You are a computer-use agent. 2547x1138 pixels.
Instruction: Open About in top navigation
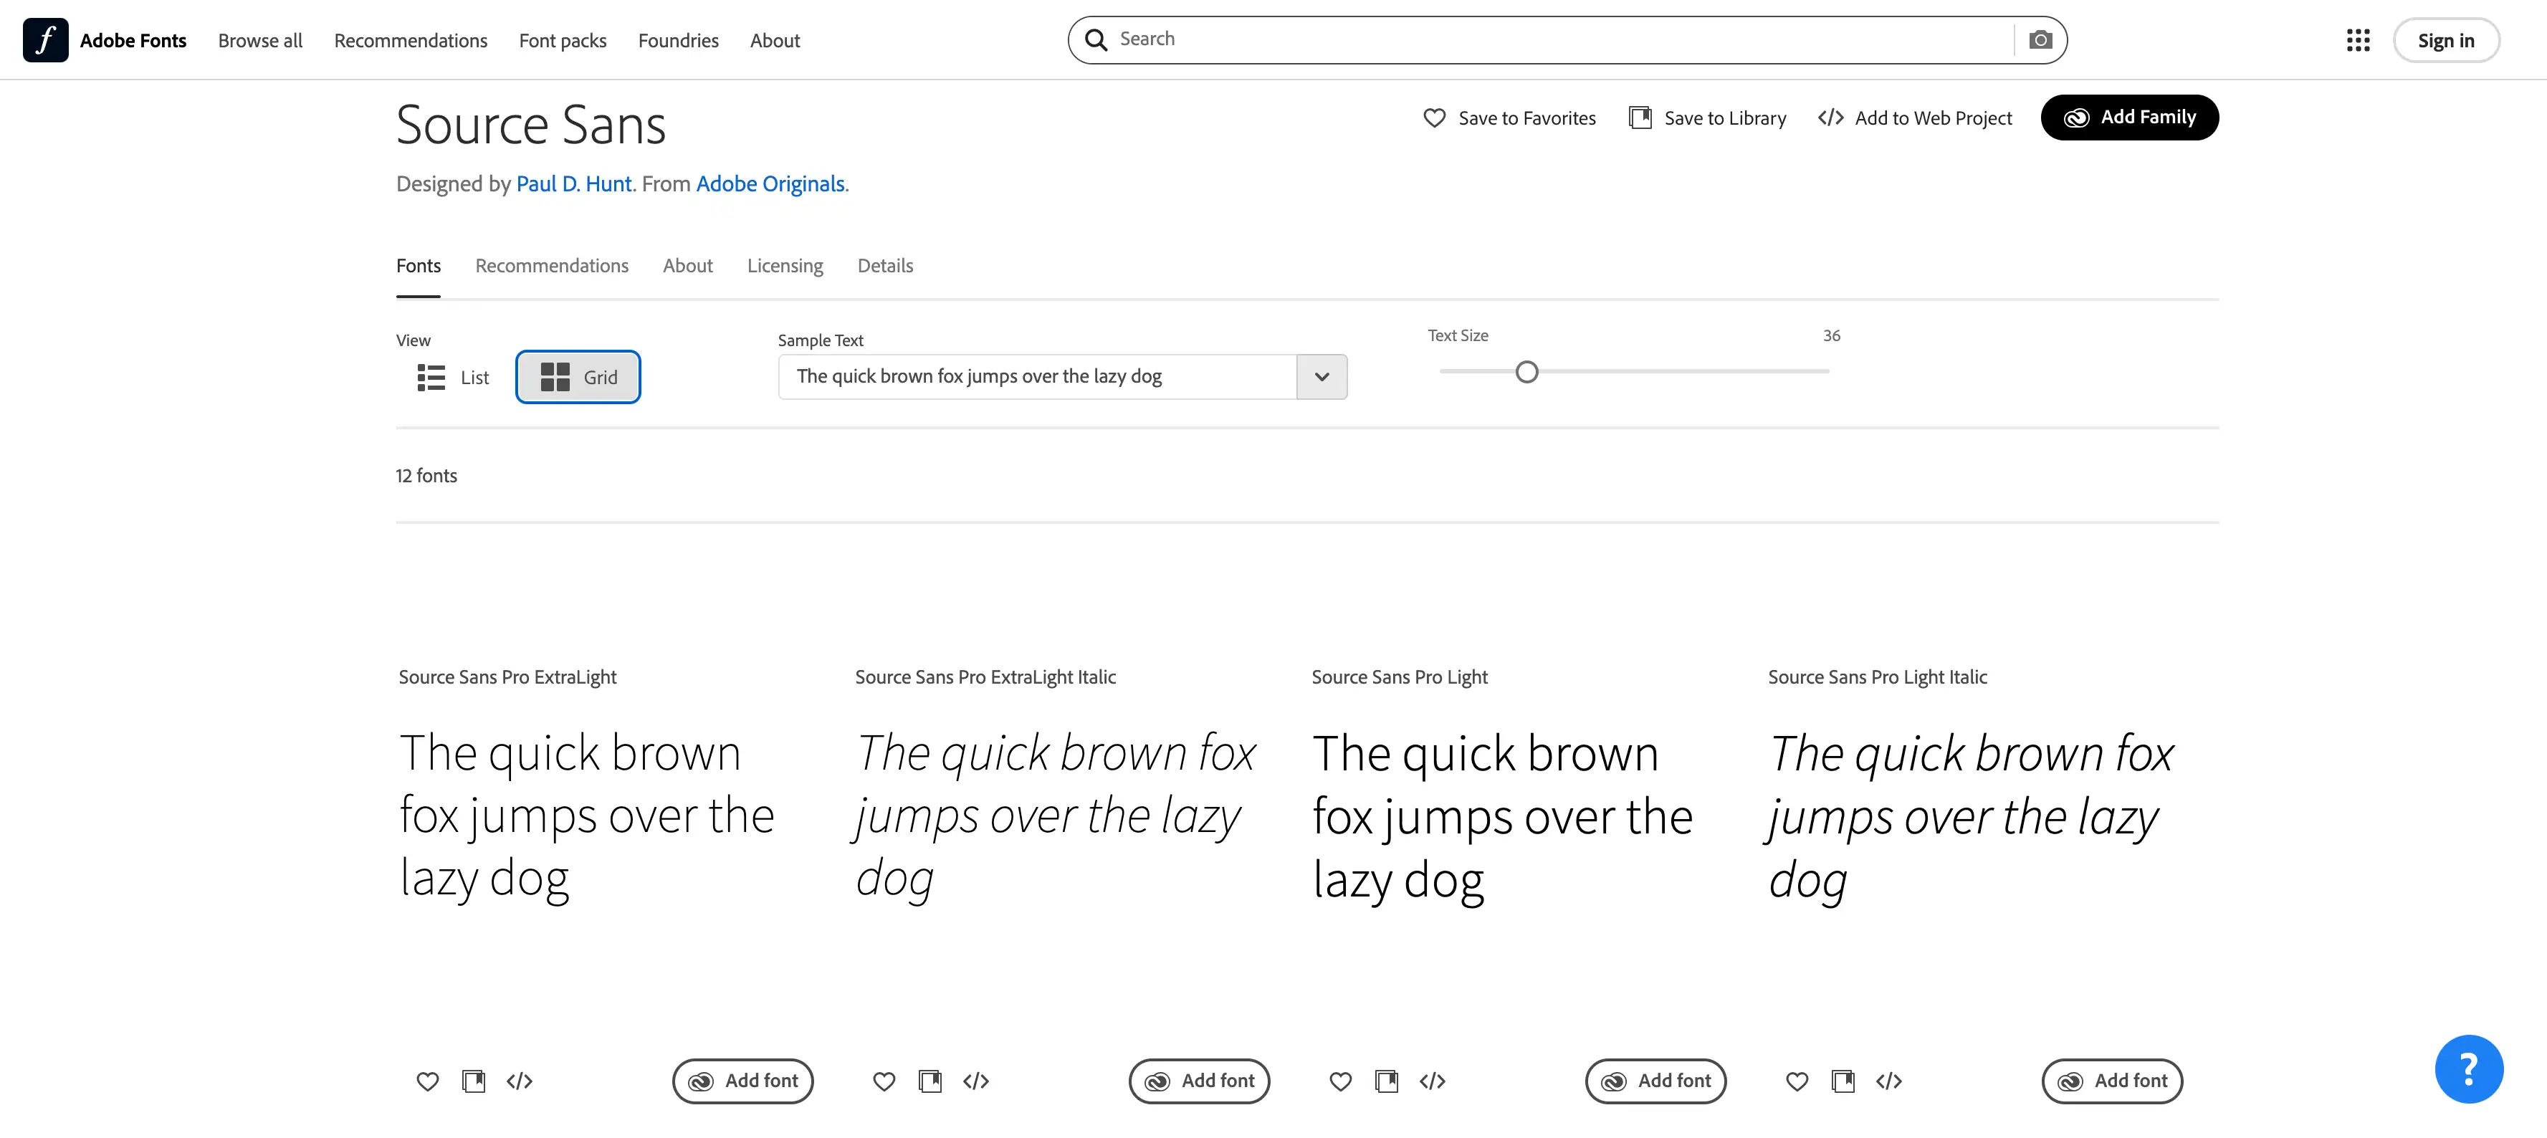point(774,41)
